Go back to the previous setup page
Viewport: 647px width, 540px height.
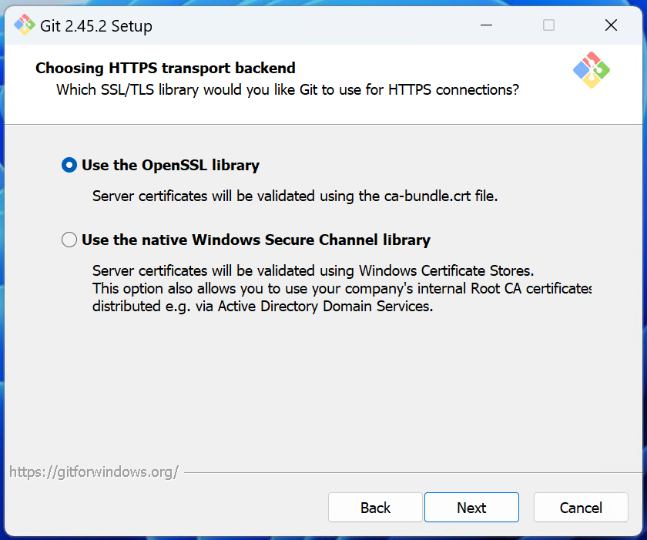click(x=375, y=507)
